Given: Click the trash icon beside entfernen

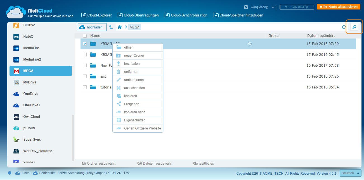Looking at the screenshot, I should tap(119, 72).
